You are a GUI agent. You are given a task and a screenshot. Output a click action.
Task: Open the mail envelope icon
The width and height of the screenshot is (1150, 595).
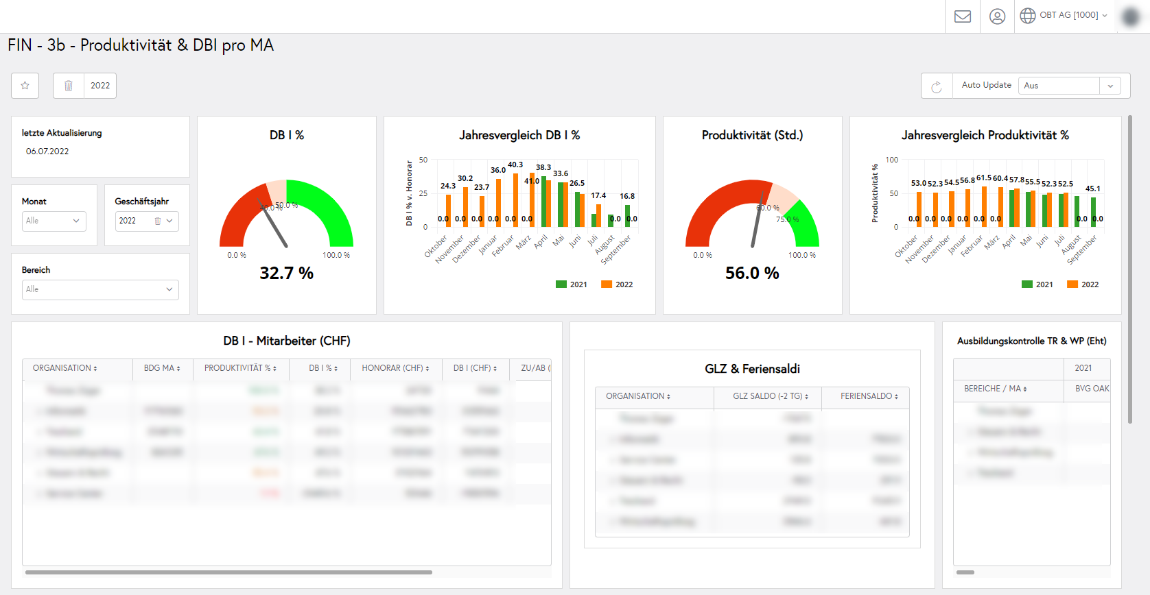point(963,16)
